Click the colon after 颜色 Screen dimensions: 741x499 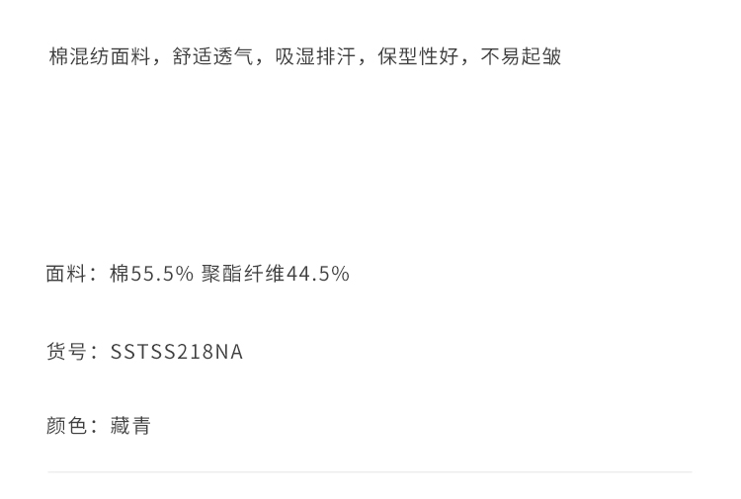pos(95,427)
